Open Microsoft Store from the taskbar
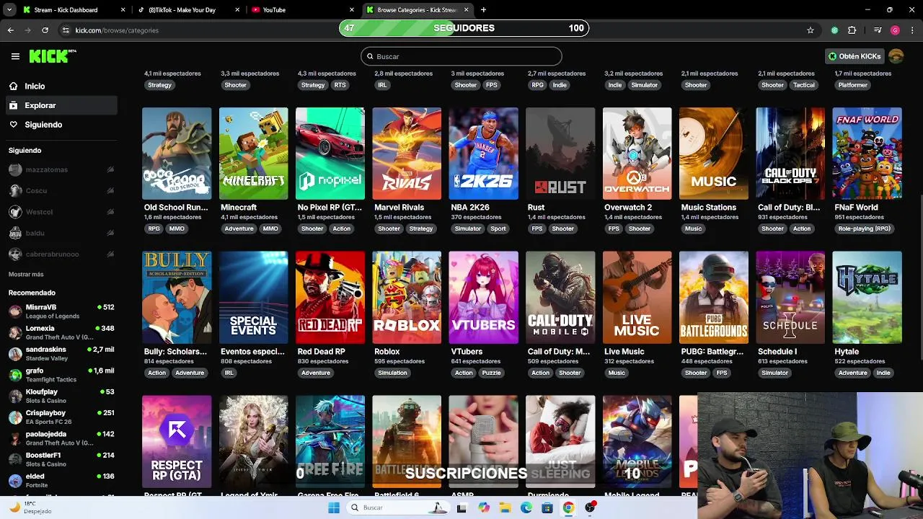923x519 pixels. [x=547, y=507]
